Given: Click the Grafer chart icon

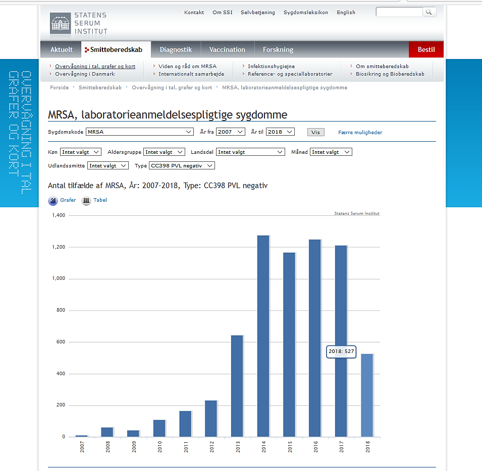Looking at the screenshot, I should coord(53,201).
